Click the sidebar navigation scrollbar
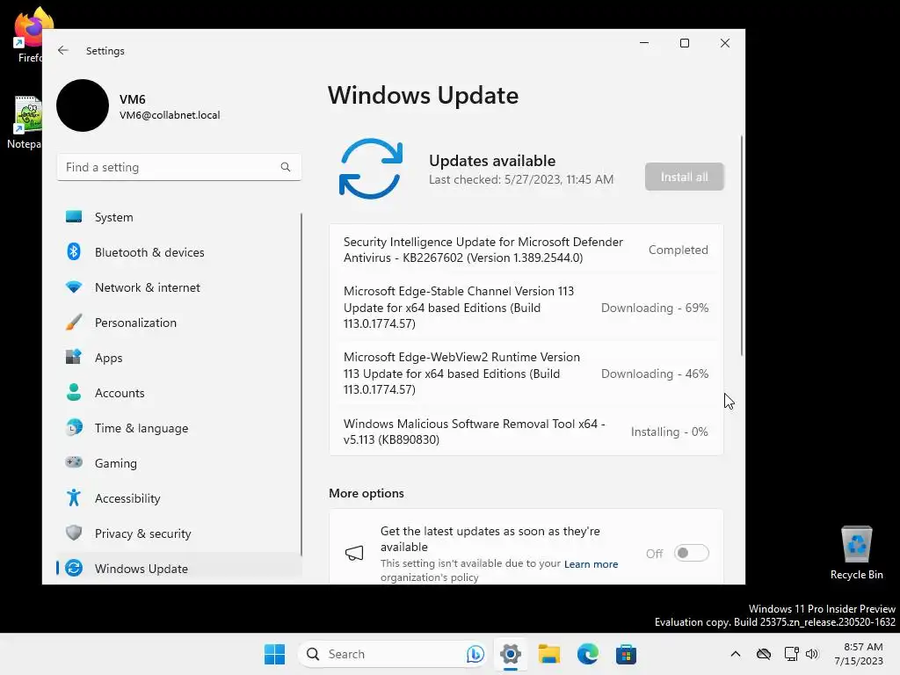900x675 pixels. coord(301,385)
